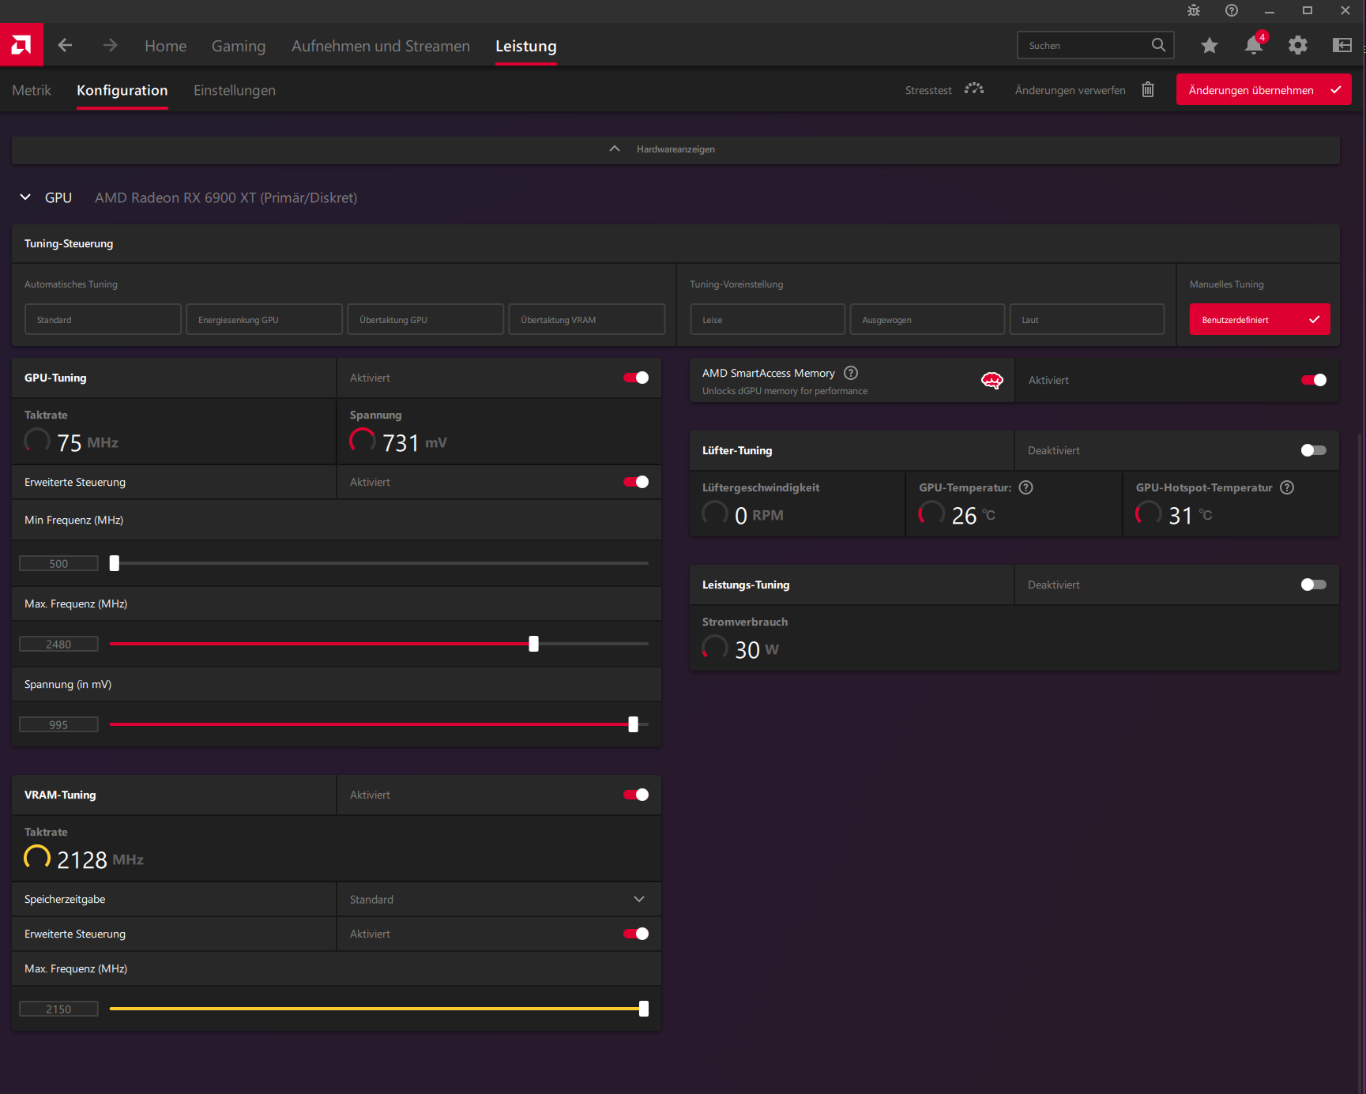This screenshot has height=1094, width=1366.
Task: Click the Min Frequenz value field 500
Action: [x=58, y=563]
